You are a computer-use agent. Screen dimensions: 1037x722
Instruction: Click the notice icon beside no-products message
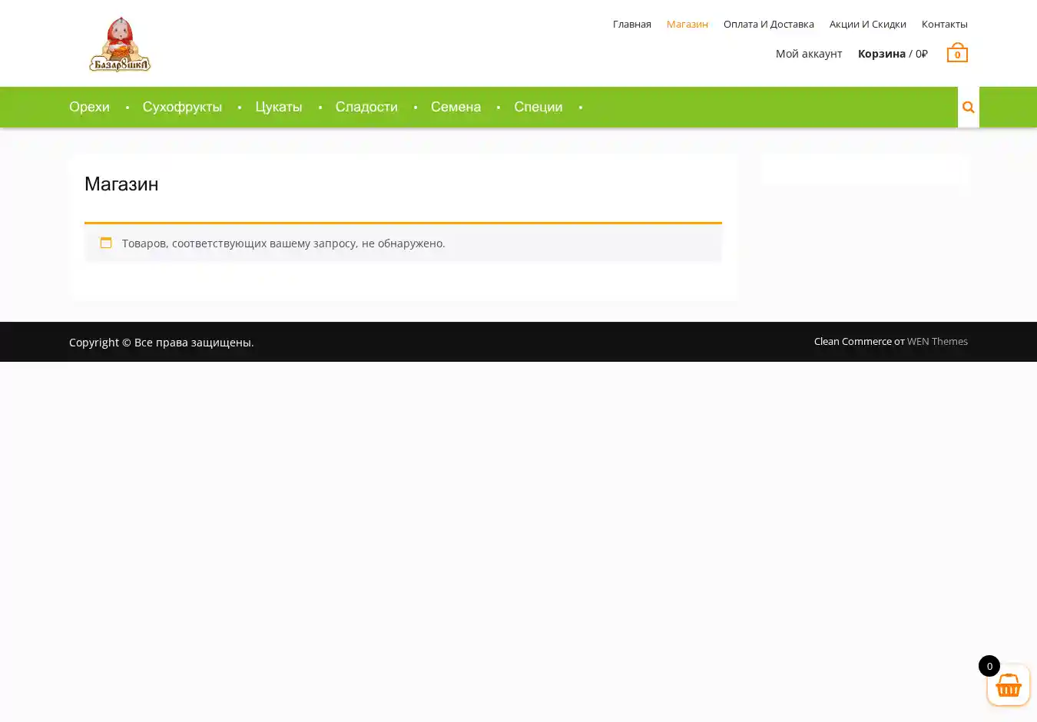click(106, 243)
